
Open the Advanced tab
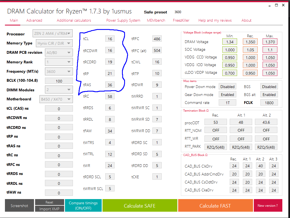(34, 20)
